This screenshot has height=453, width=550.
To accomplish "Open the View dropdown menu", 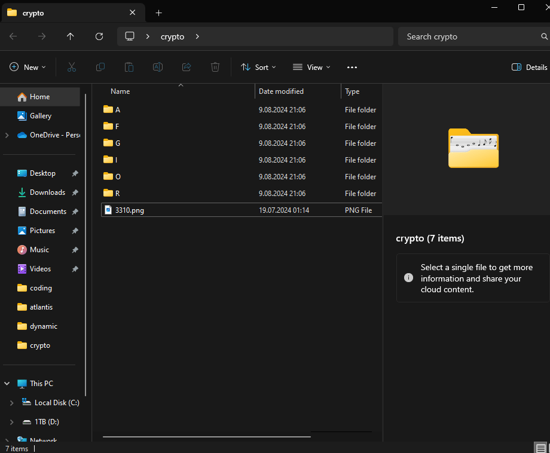I will click(311, 68).
